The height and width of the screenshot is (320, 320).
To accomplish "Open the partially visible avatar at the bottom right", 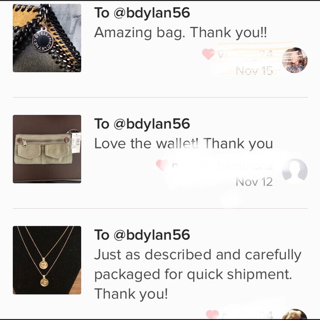I will pos(295,314).
